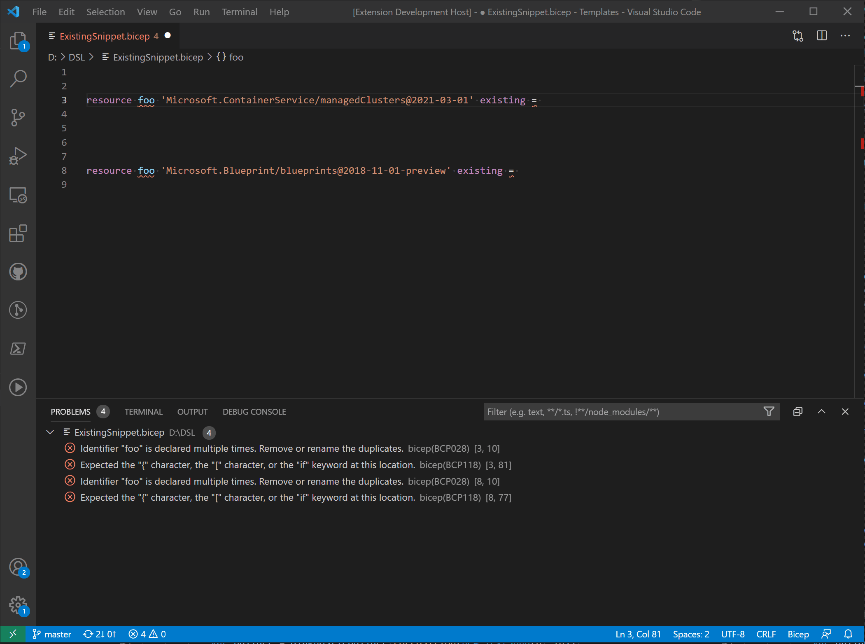The width and height of the screenshot is (865, 644).
Task: Open the GitHub pull requests view
Action: coord(18,271)
